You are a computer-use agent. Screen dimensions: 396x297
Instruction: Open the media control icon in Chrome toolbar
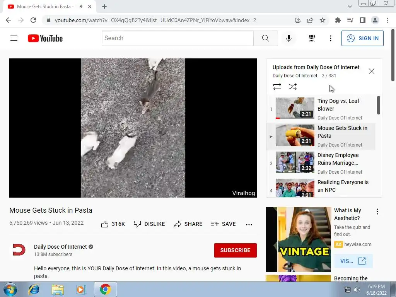tap(350, 20)
